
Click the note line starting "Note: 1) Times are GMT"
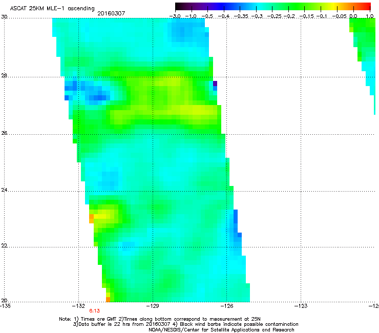(x=159, y=319)
